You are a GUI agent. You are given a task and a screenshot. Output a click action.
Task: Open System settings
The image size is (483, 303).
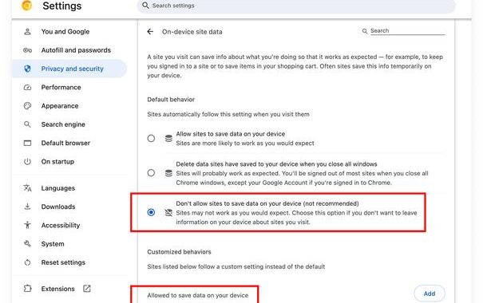click(53, 244)
